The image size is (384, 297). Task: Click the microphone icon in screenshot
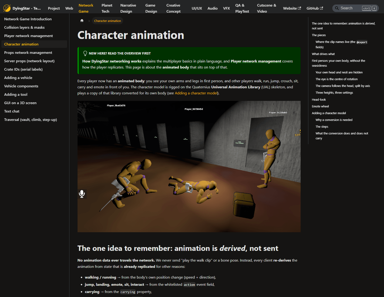pos(82,194)
